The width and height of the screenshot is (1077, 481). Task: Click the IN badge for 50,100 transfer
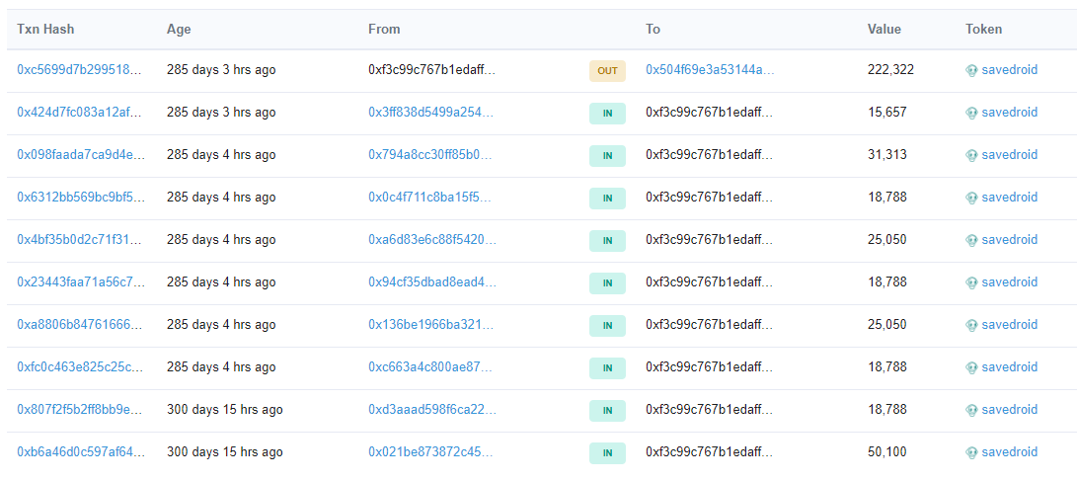[607, 452]
